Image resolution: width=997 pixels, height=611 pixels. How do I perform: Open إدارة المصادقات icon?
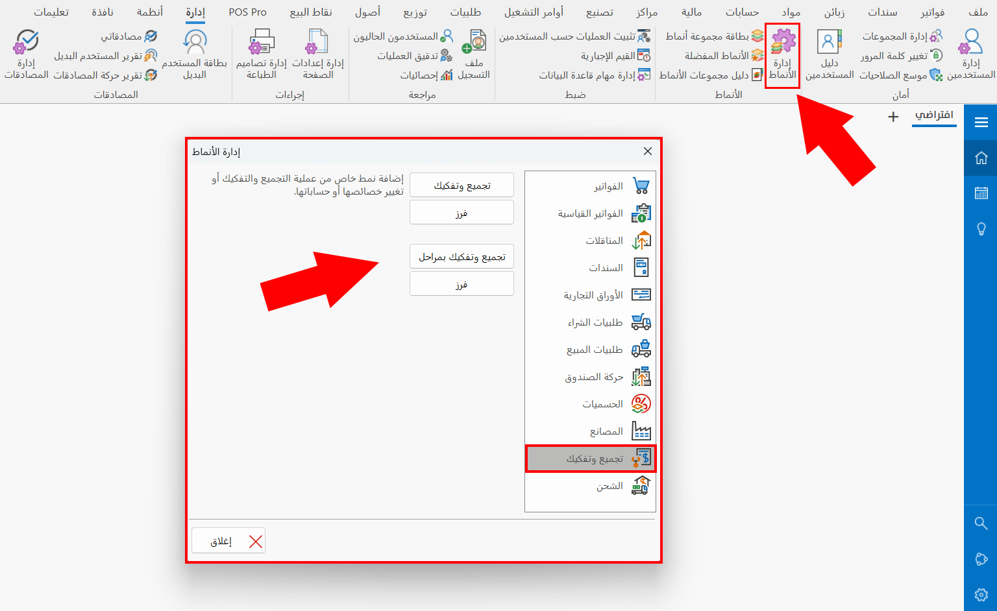tap(27, 55)
